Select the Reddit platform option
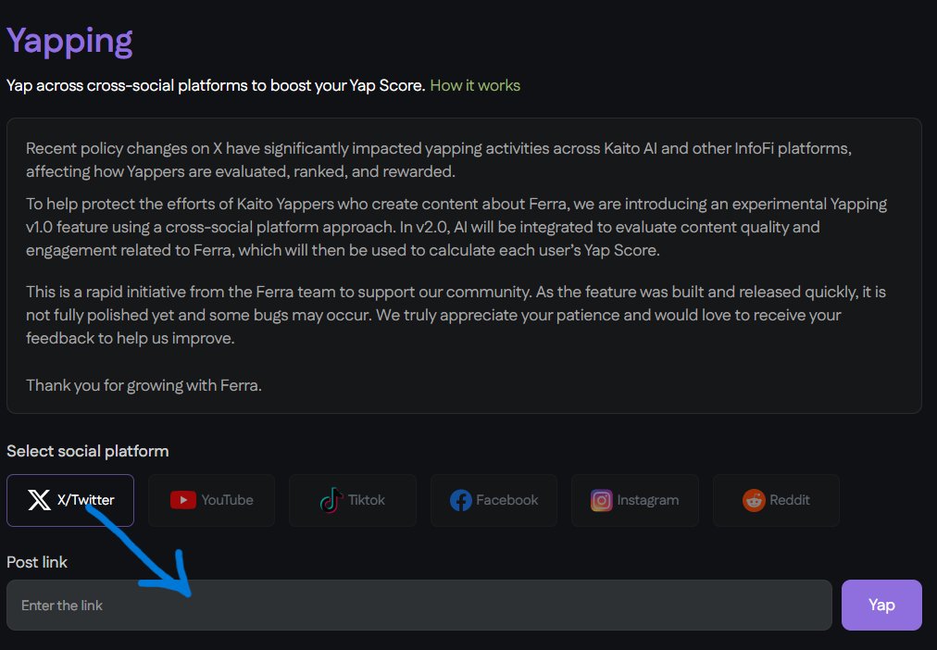This screenshot has height=650, width=937. [776, 500]
